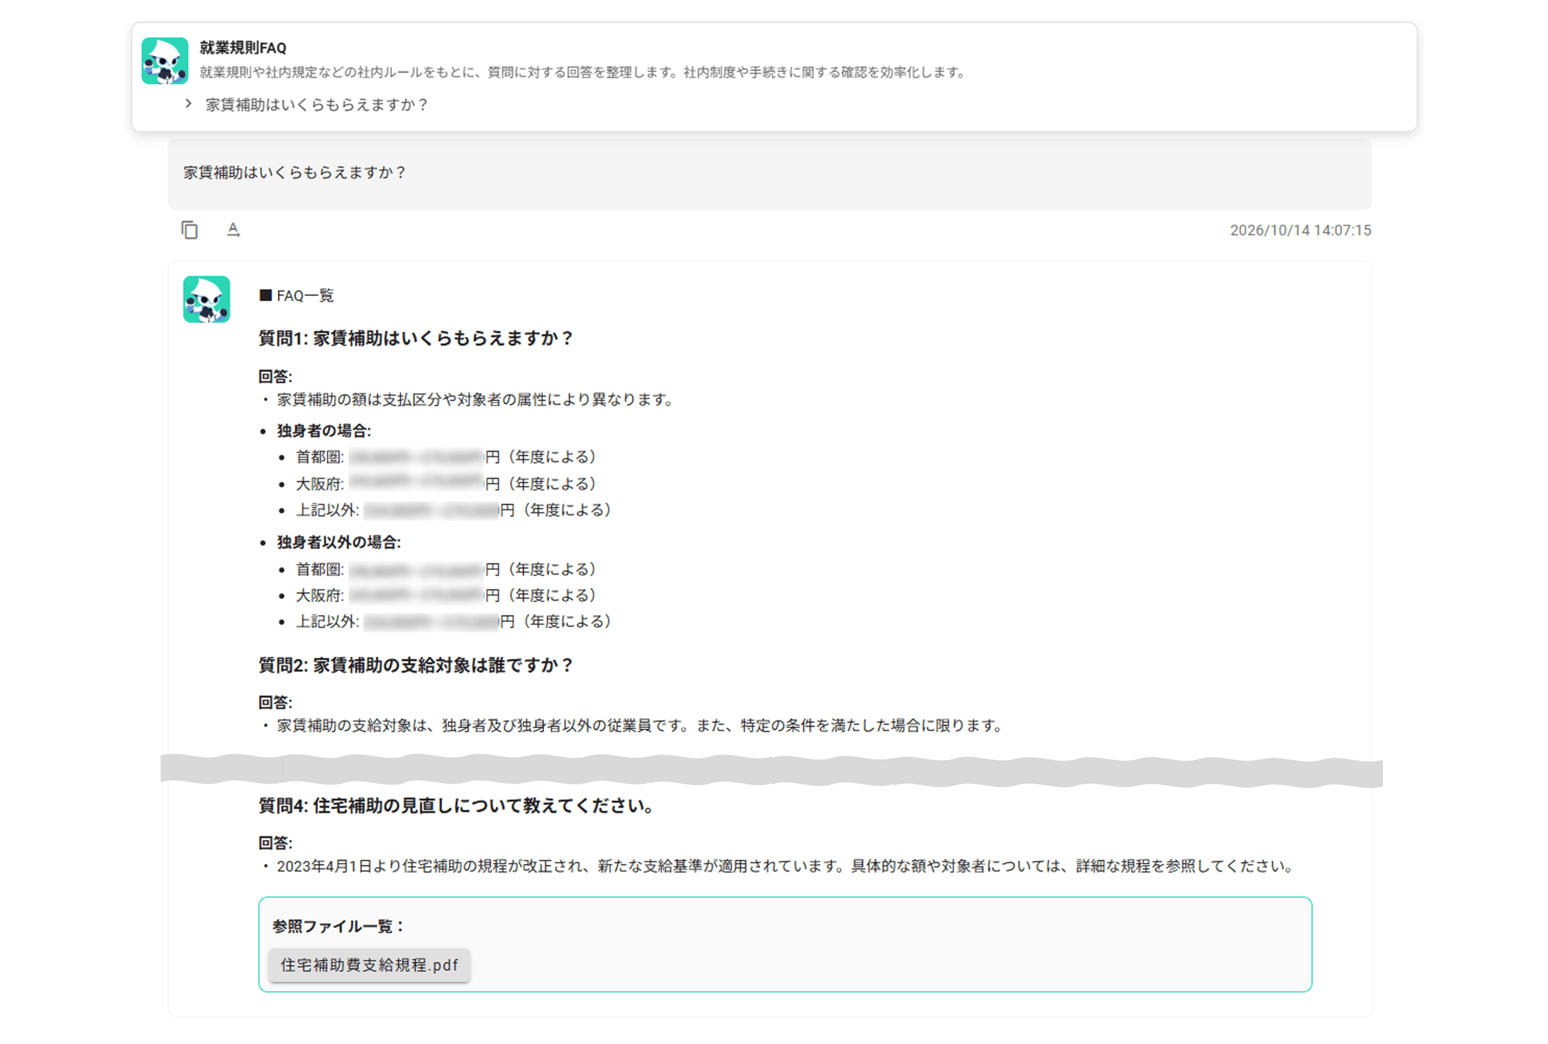Click the 就業規則FAQ title text
Viewport: 1548px width, 1044px height.
pyautogui.click(x=243, y=48)
